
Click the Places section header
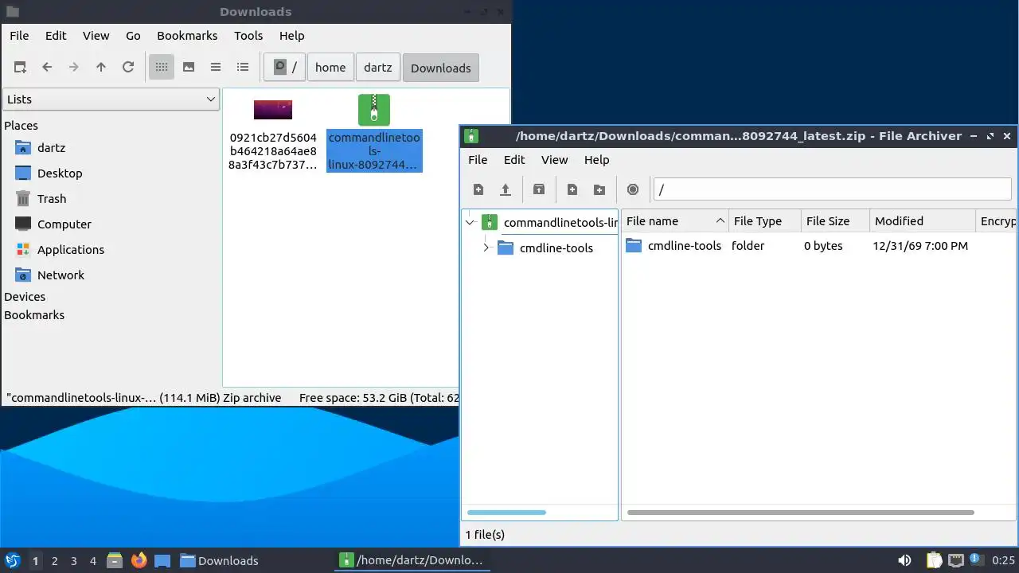pyautogui.click(x=21, y=126)
